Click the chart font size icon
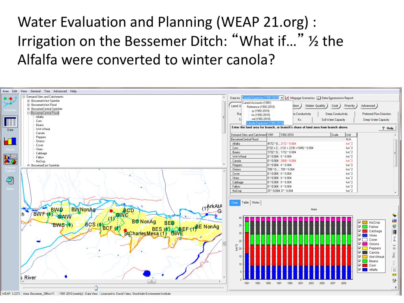The image size is (404, 303). click(394, 281)
